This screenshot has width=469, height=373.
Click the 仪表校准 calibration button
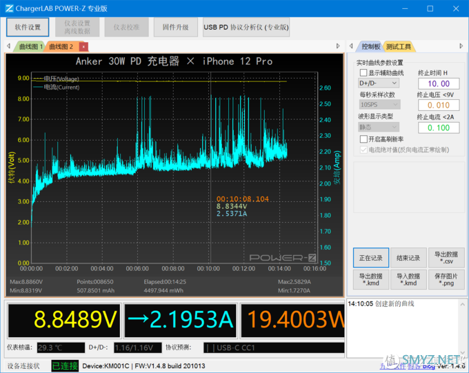coord(126,27)
